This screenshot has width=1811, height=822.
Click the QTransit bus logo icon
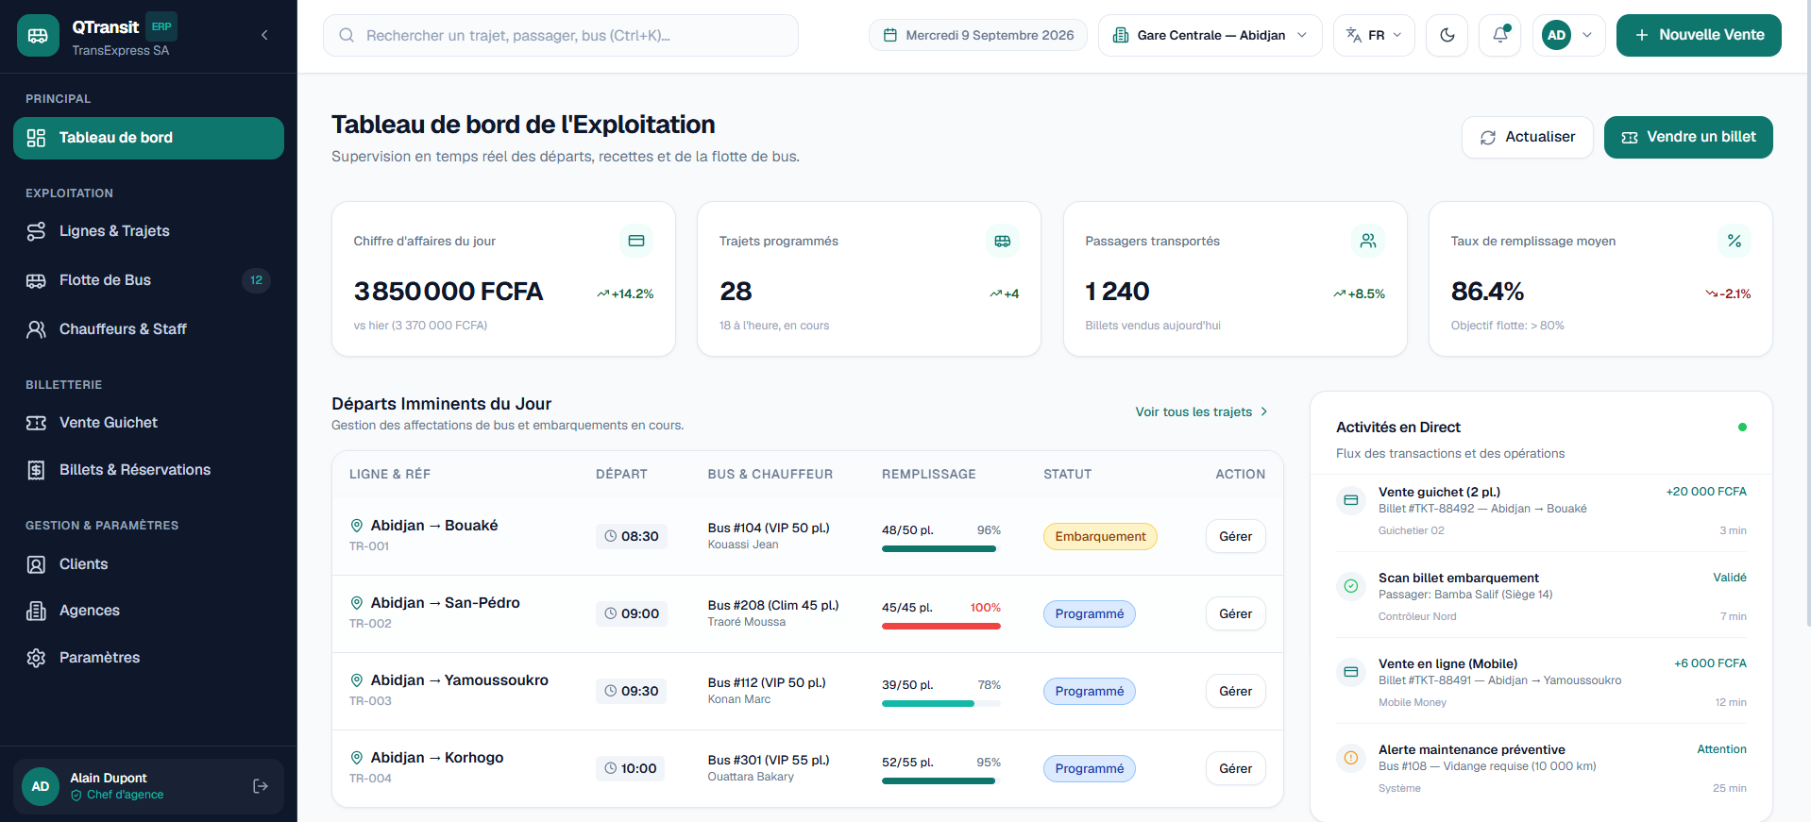38,35
